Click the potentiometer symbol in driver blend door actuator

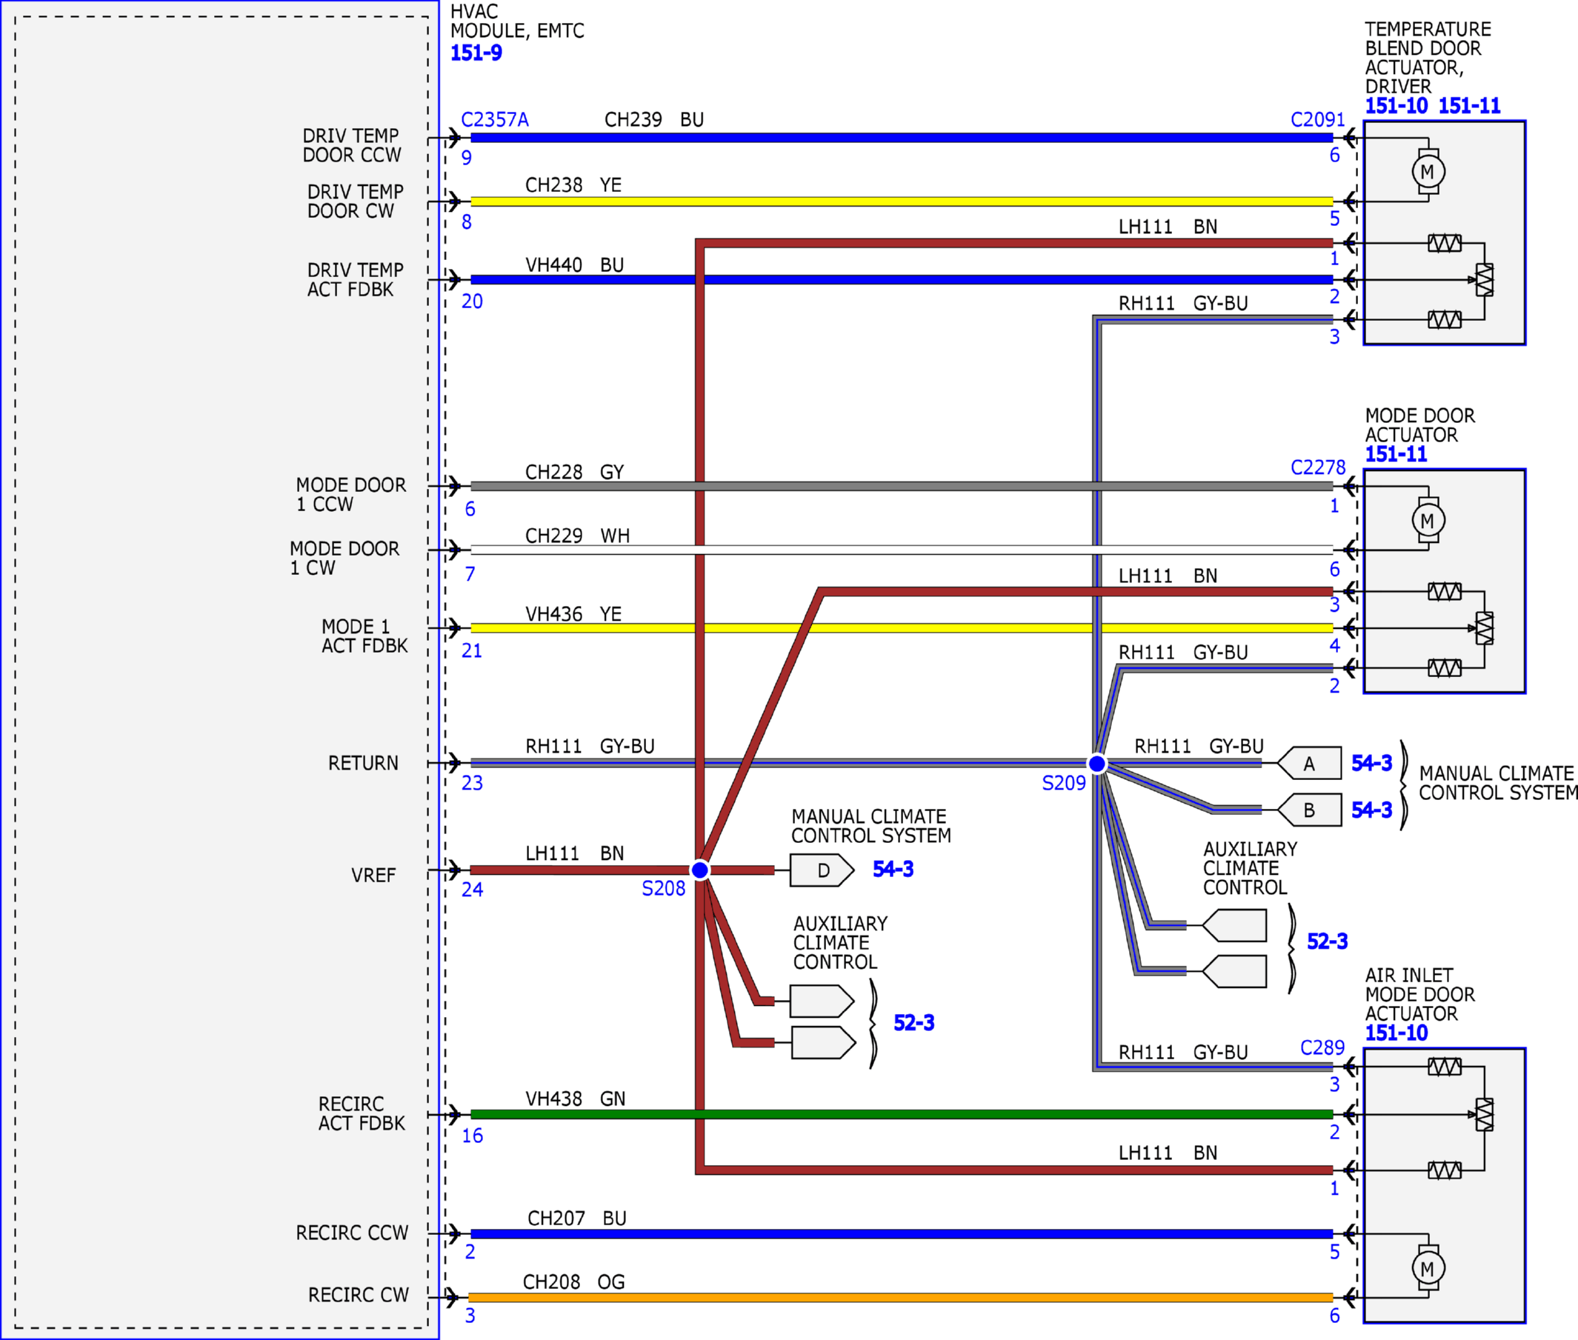(x=1484, y=280)
